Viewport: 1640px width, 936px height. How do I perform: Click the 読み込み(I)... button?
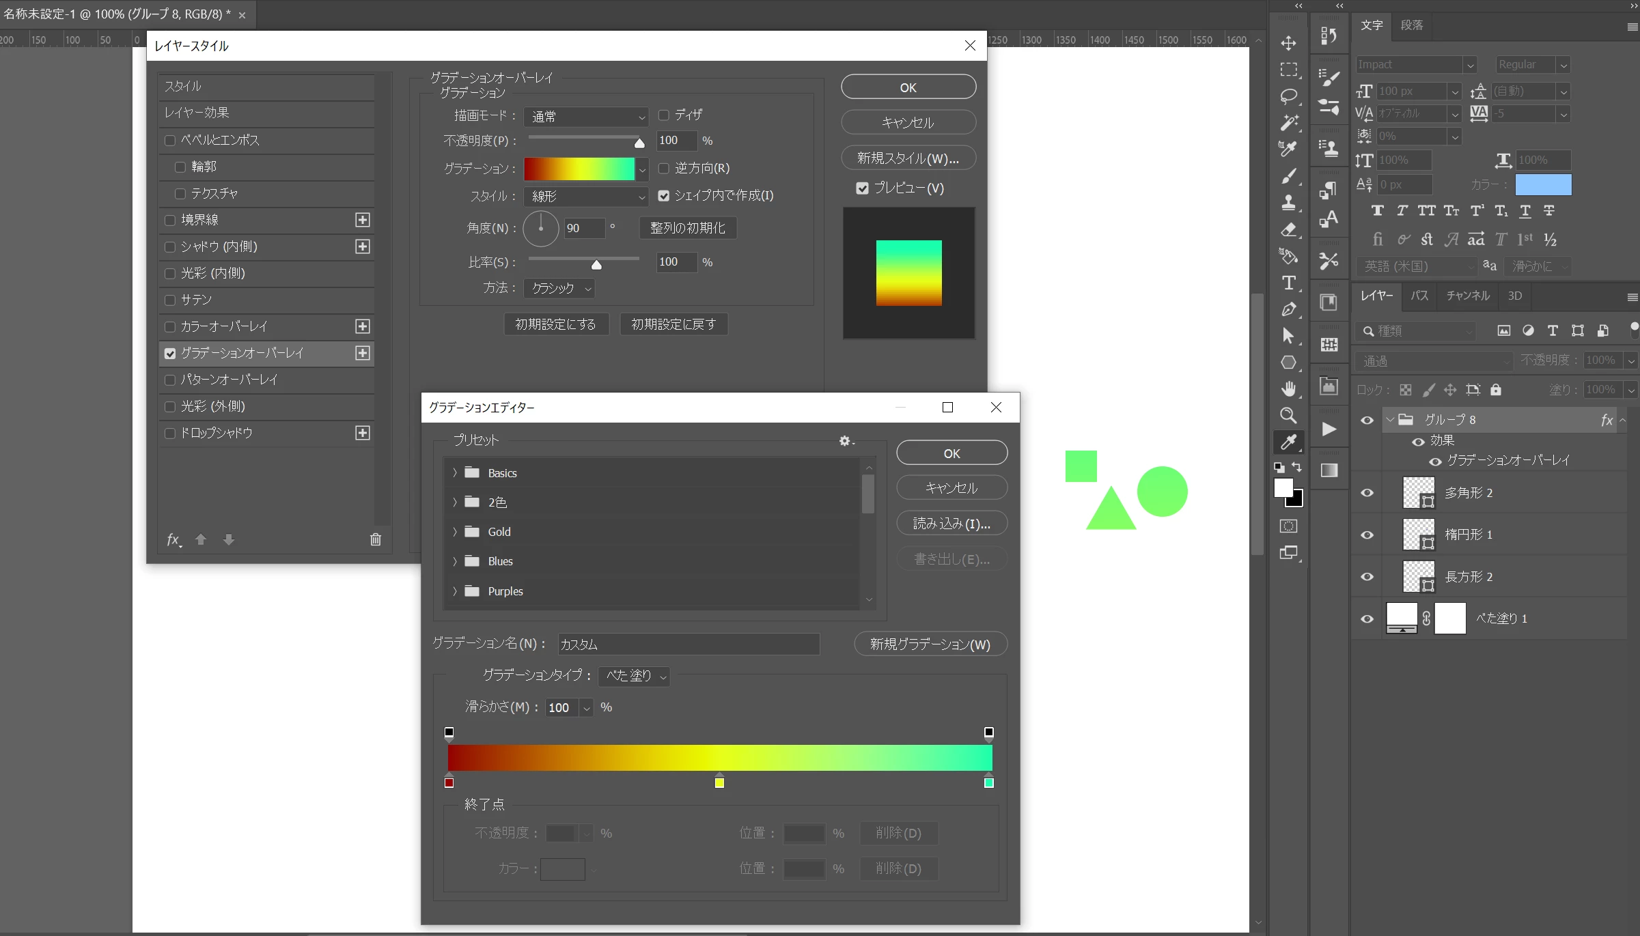click(951, 524)
